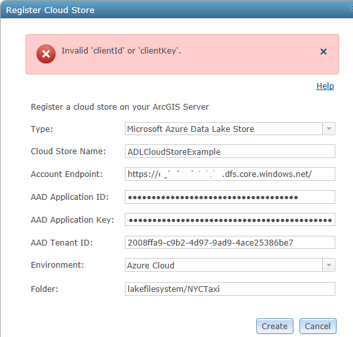Viewport: 353px width, 337px height.
Task: Click into the Account Endpoint field
Action: pyautogui.click(x=230, y=174)
